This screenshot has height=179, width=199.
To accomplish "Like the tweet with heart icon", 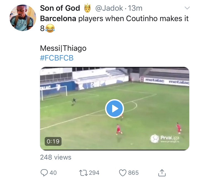I will (123, 173).
